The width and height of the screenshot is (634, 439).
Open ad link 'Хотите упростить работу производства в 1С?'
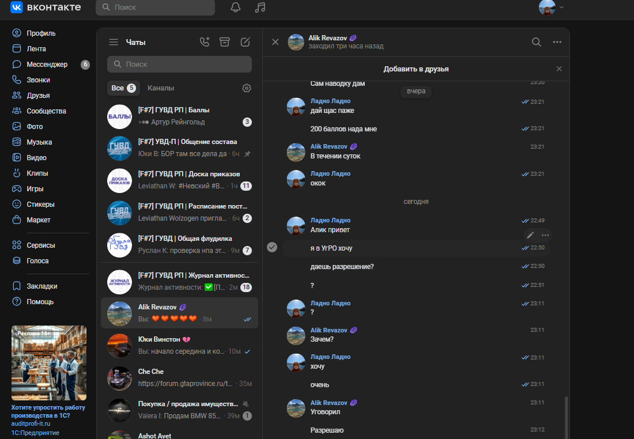(48, 411)
